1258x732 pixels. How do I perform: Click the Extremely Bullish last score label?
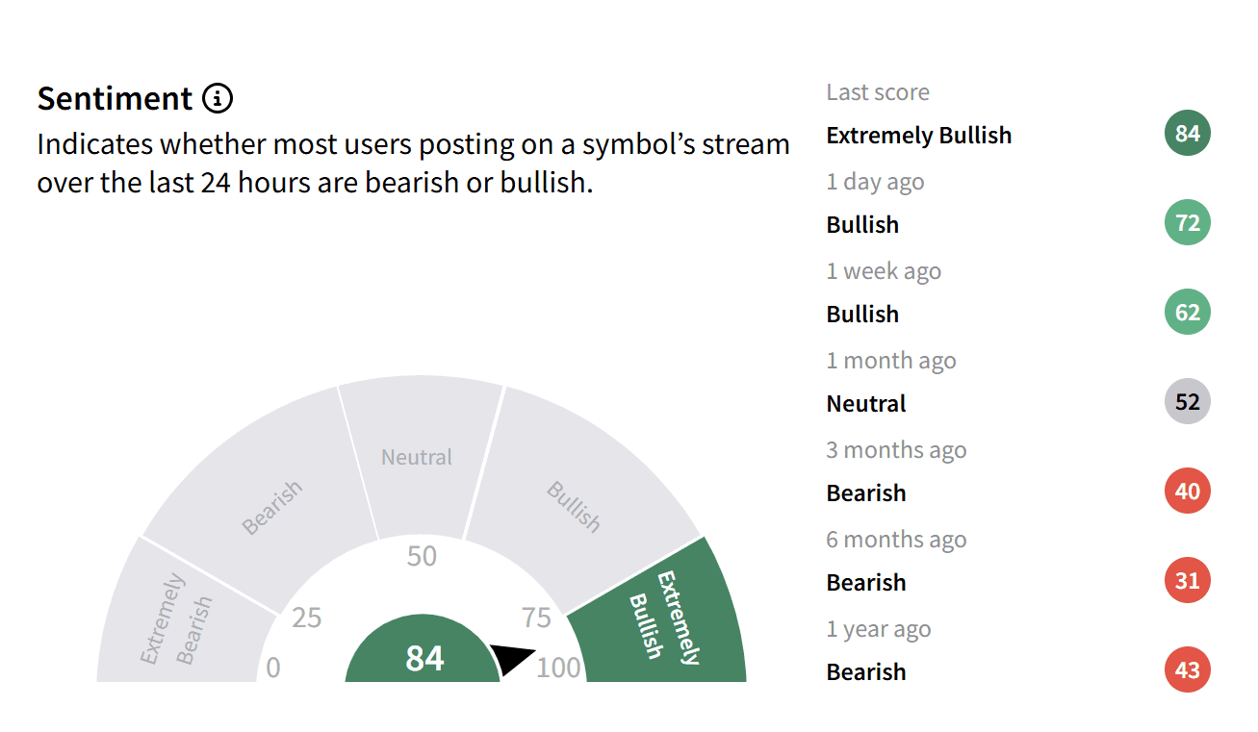[x=919, y=136]
